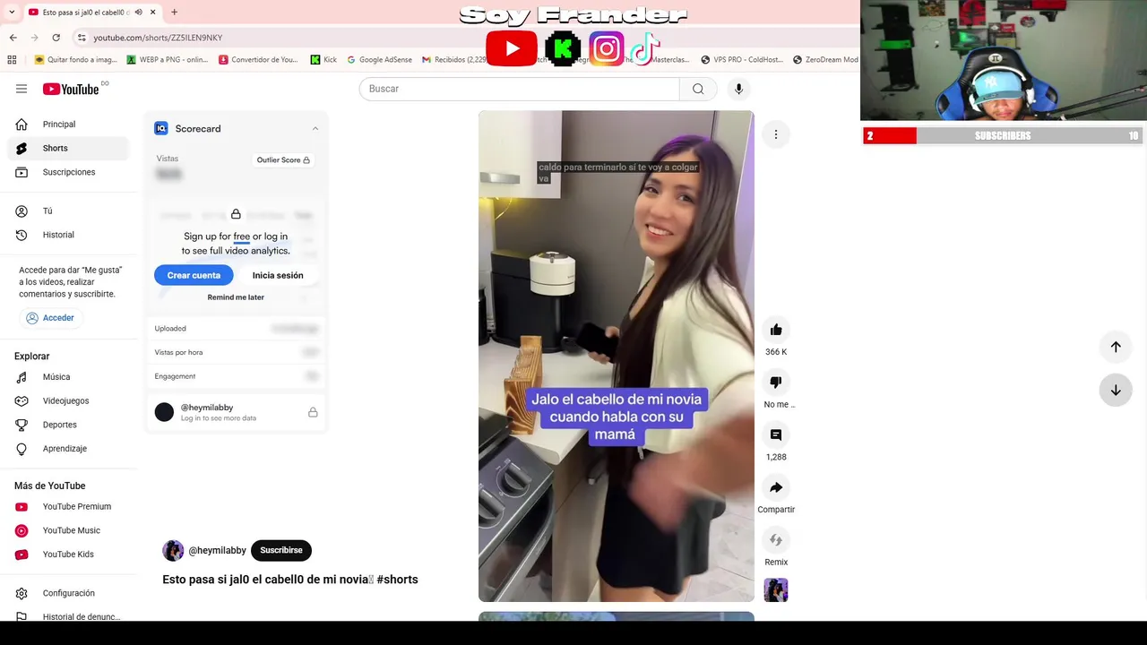
Task: Open a new browser tab
Action: (174, 13)
